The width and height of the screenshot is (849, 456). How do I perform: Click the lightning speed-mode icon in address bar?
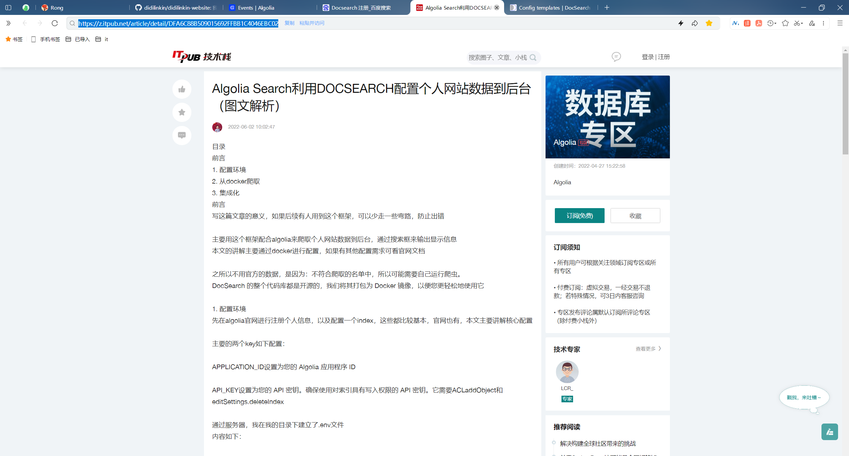pyautogui.click(x=681, y=23)
